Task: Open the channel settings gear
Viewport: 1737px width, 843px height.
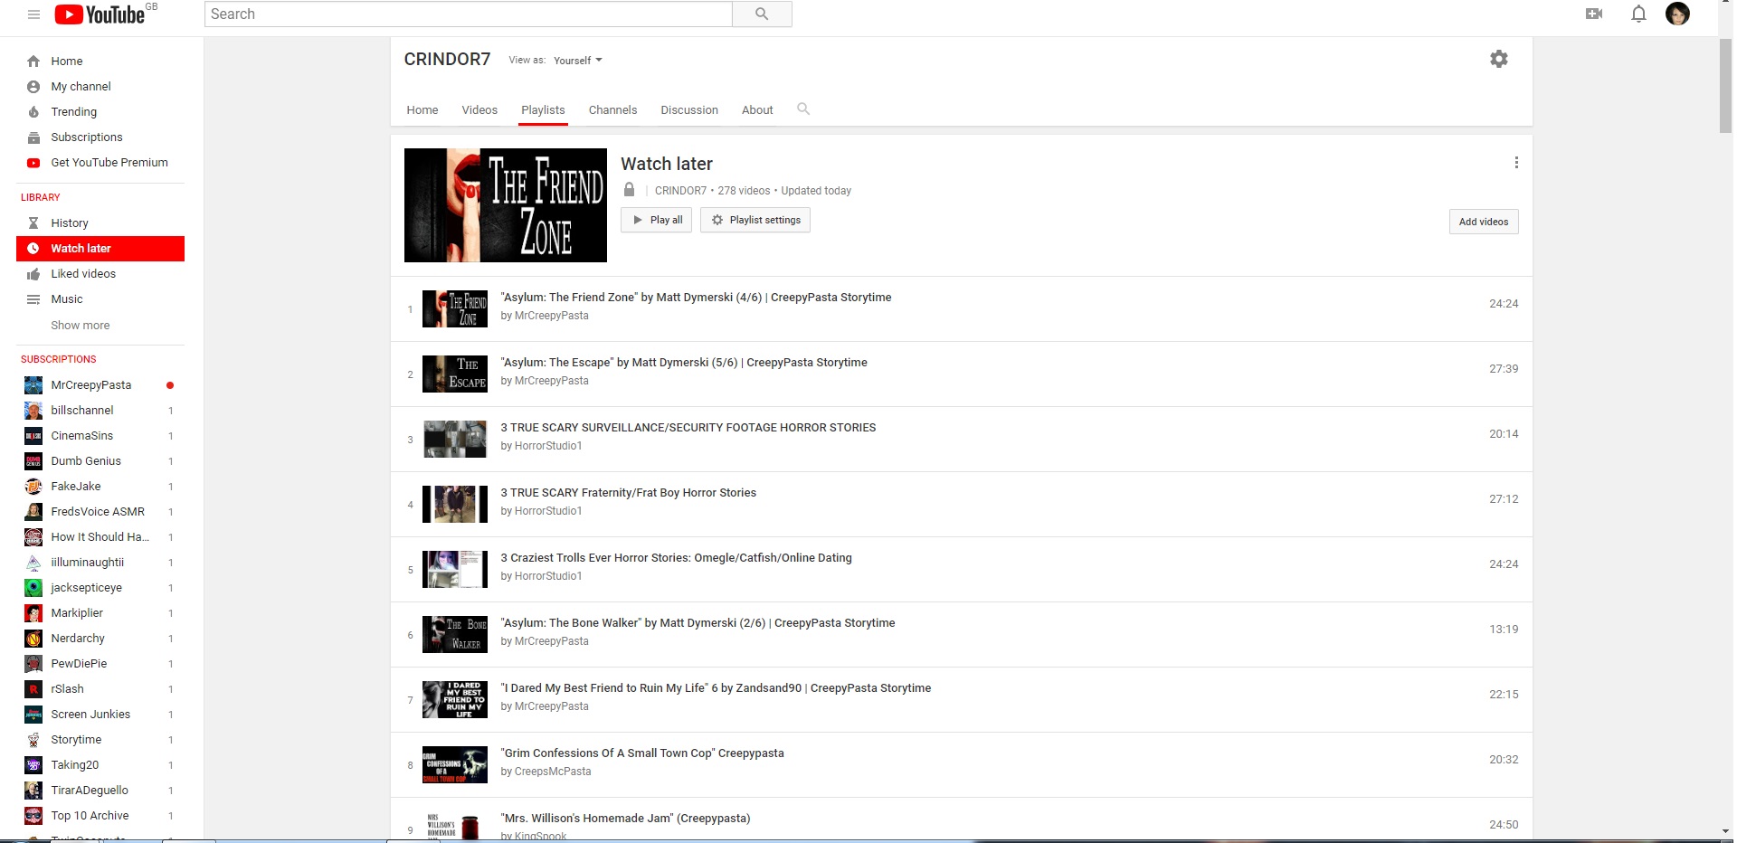Action: [x=1498, y=59]
